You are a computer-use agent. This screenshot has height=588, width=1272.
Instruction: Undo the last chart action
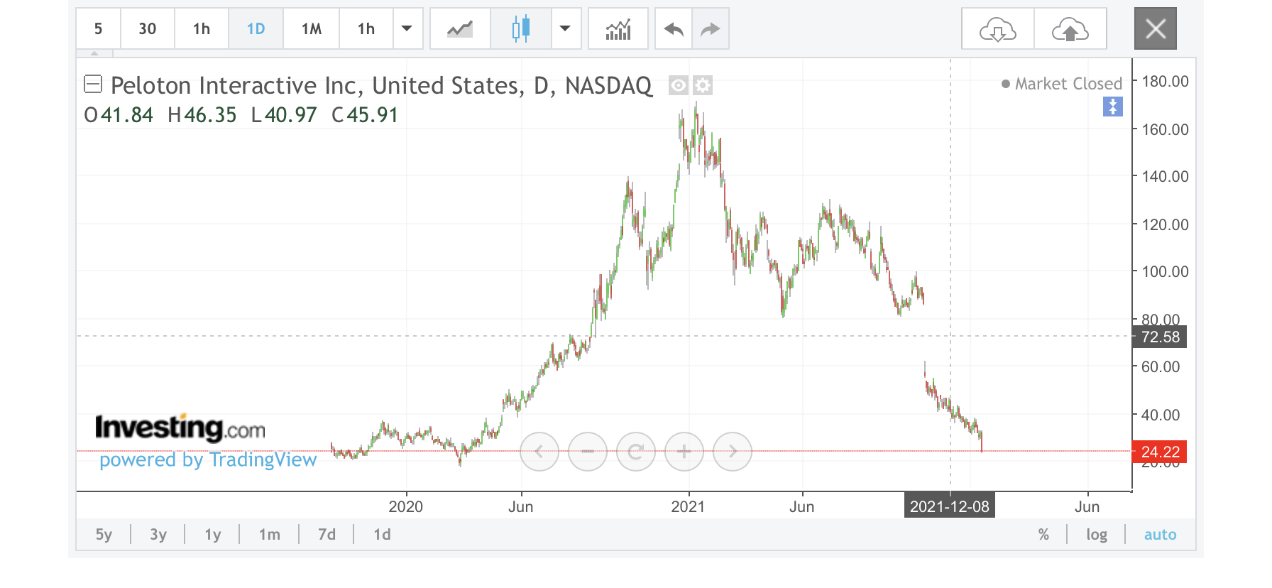674,29
